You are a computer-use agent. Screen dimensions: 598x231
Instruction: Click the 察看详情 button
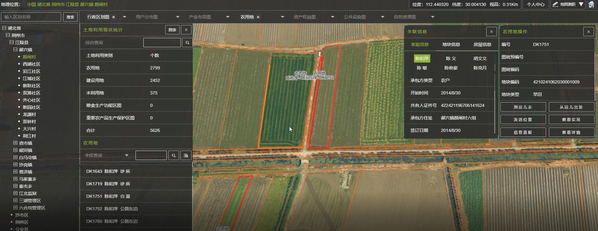point(571,132)
